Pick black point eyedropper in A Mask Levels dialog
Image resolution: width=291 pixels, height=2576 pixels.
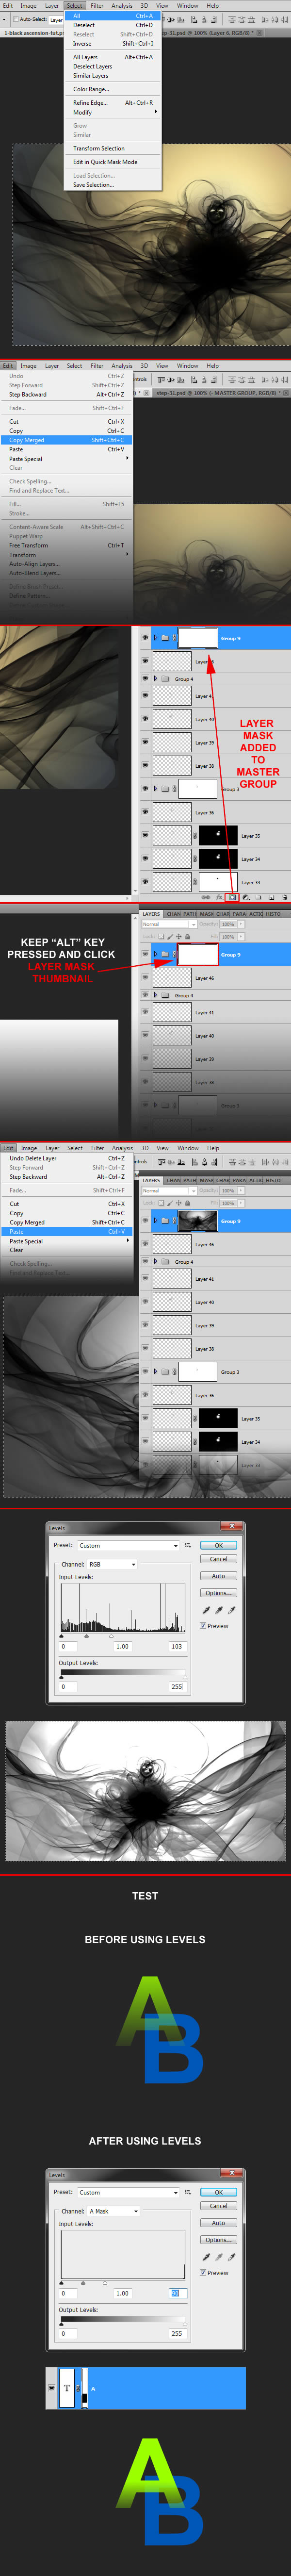pos(206,2257)
